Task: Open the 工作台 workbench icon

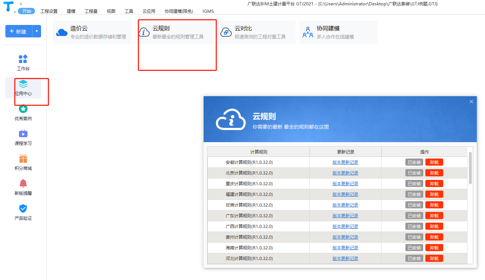Action: [x=23, y=59]
